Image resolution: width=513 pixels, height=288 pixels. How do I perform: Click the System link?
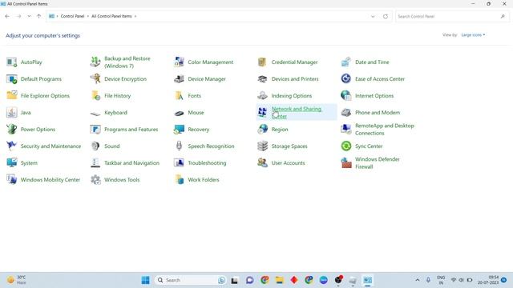pyautogui.click(x=29, y=162)
